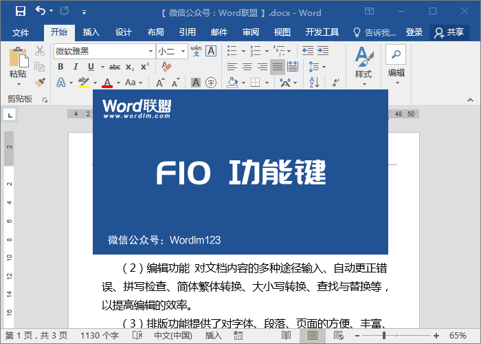Screen dimensions: 481x344
Task: Align text right
Action: [x=262, y=67]
